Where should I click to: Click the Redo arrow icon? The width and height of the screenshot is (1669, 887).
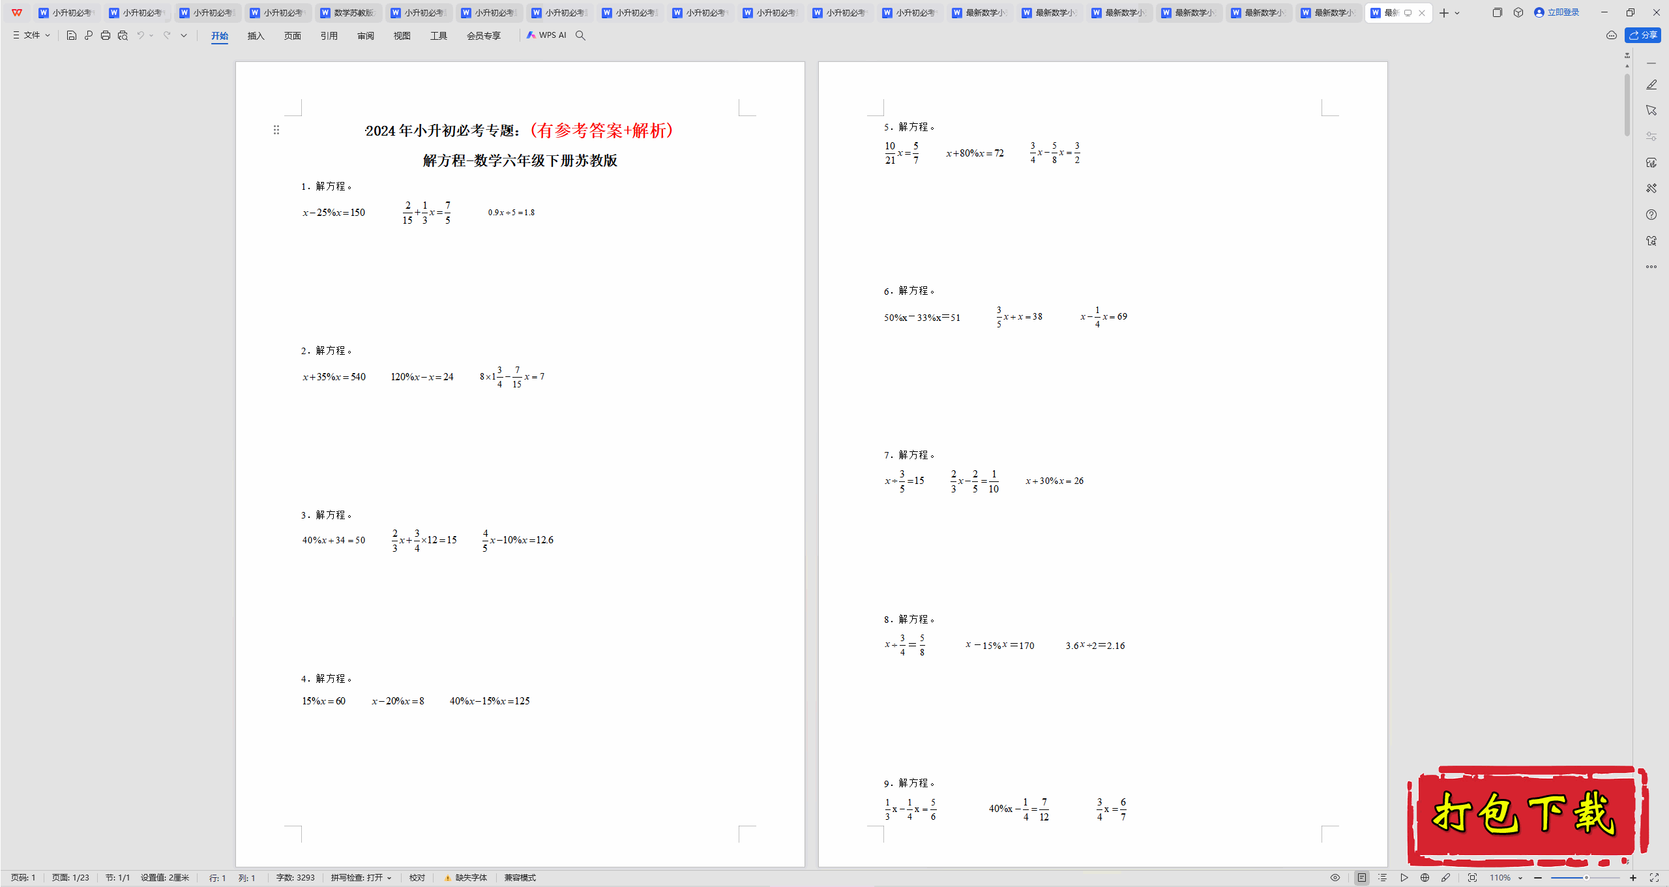(167, 35)
